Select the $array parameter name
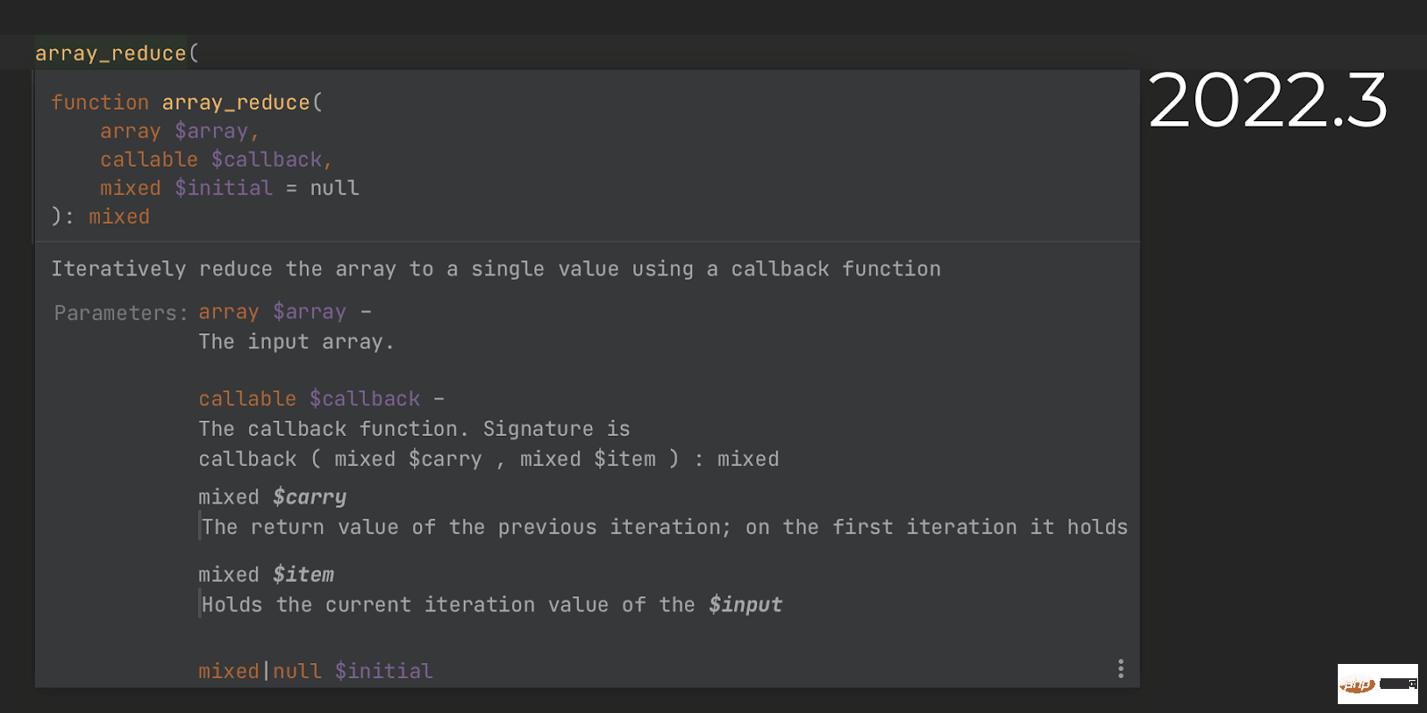 click(x=211, y=130)
